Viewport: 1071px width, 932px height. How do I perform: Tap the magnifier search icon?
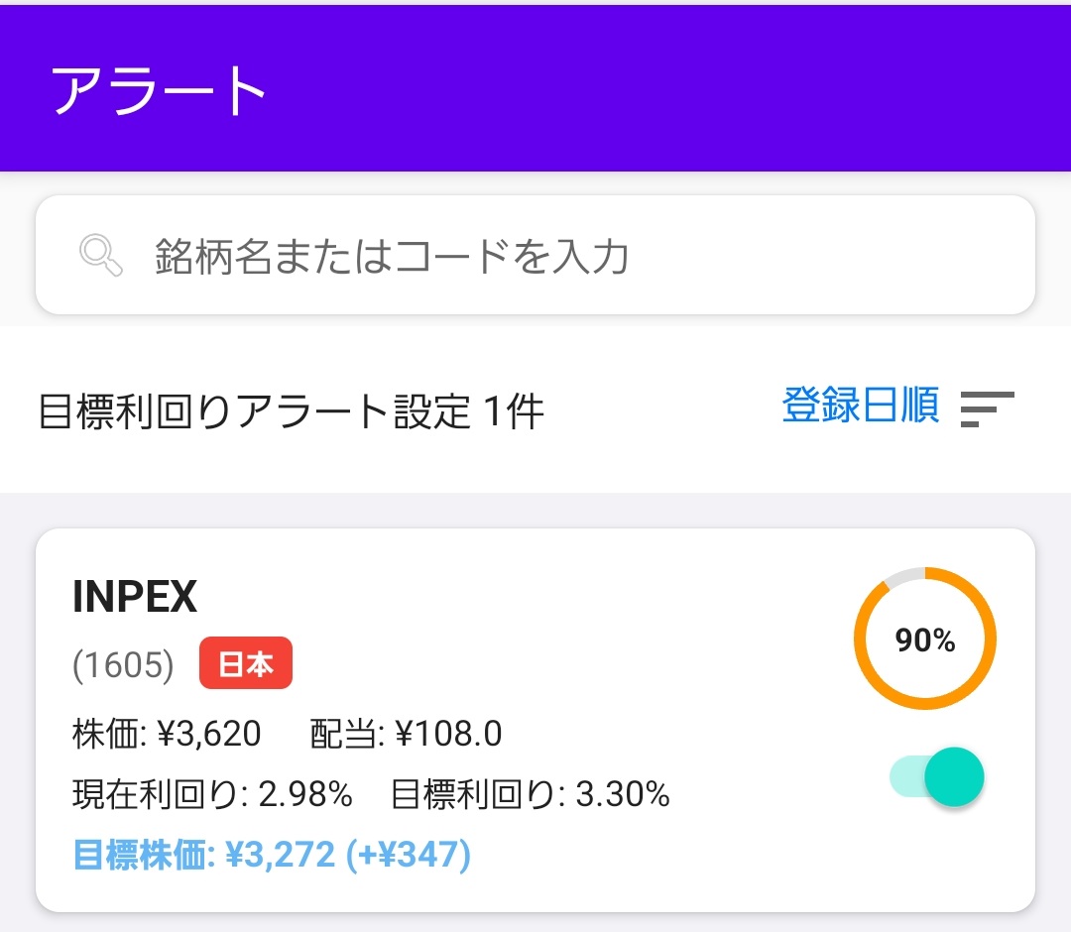pos(100,256)
